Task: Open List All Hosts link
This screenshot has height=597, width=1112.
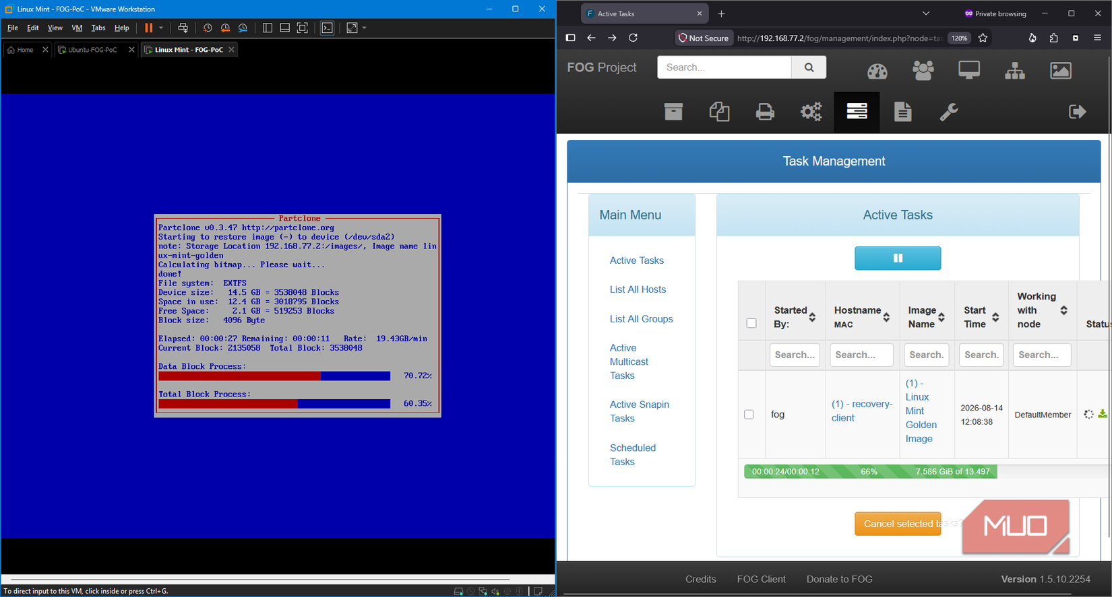Action: pos(638,289)
